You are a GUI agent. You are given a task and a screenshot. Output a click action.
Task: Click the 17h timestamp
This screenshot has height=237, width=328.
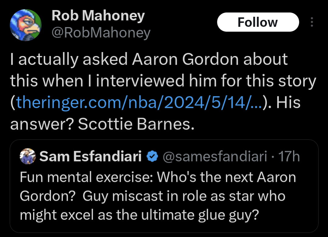[x=289, y=157]
